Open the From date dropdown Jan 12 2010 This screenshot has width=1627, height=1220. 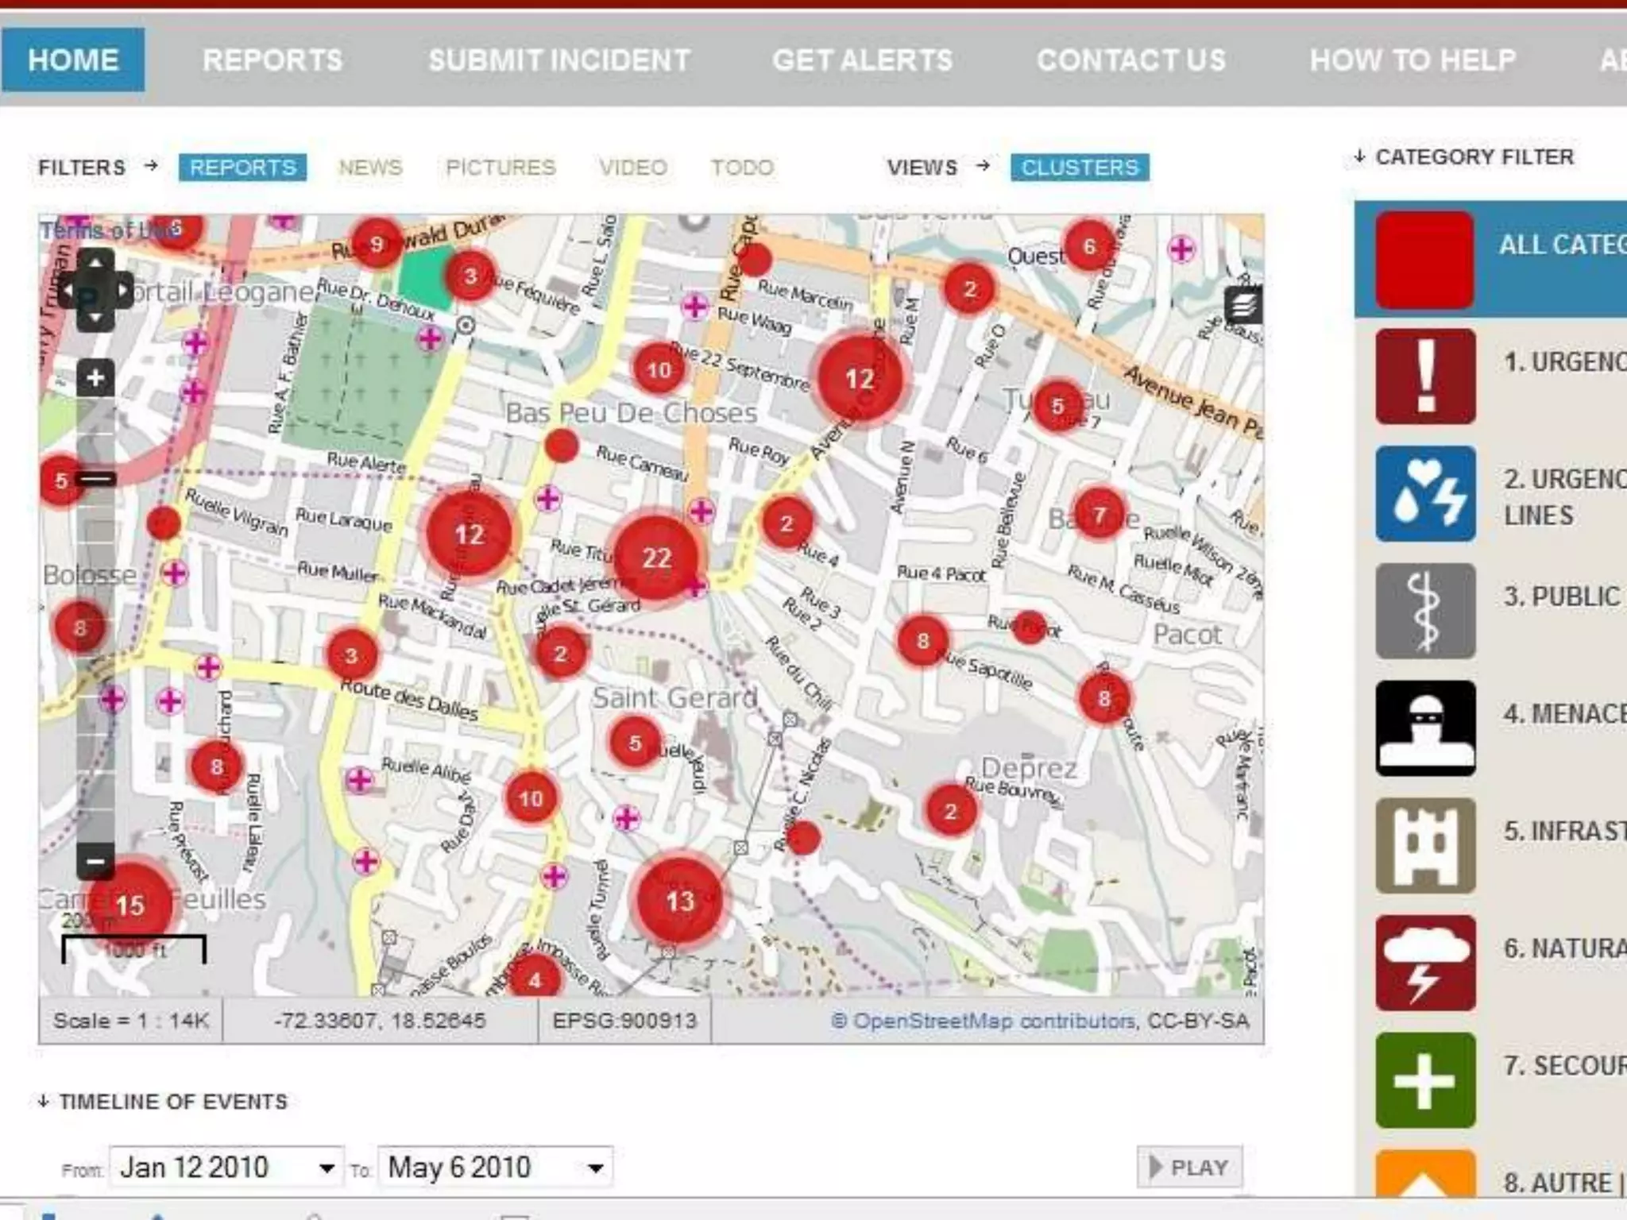pyautogui.click(x=226, y=1168)
